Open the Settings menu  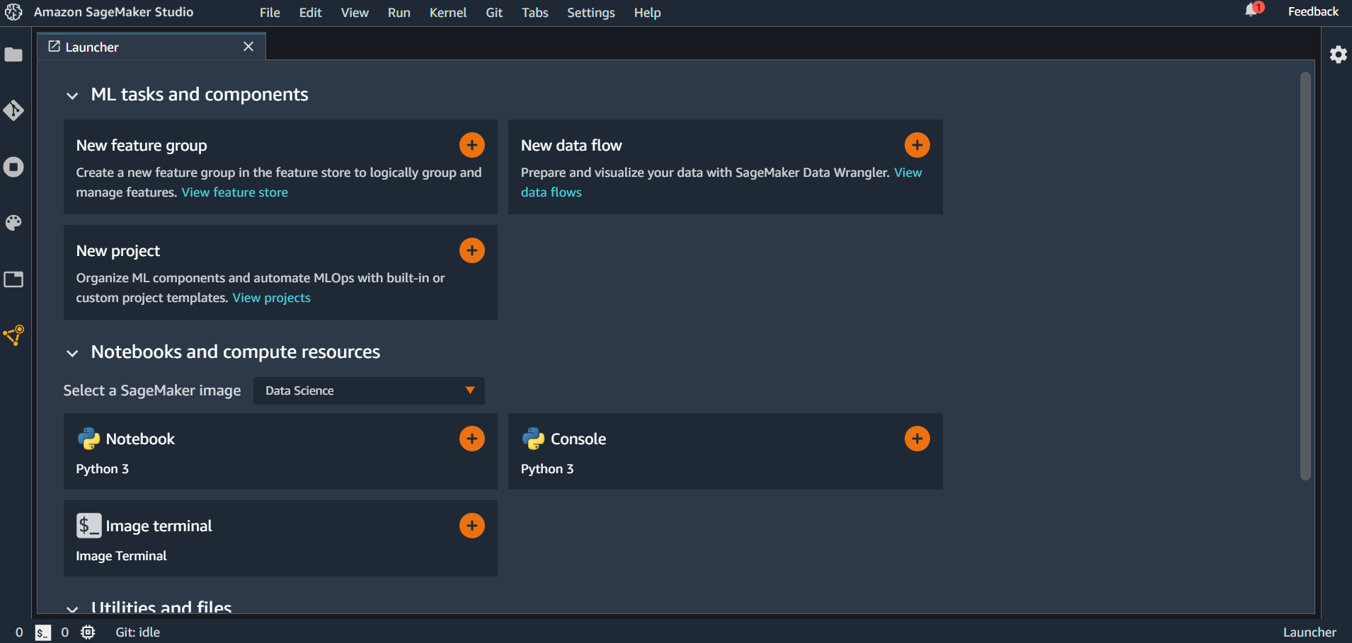pos(591,13)
